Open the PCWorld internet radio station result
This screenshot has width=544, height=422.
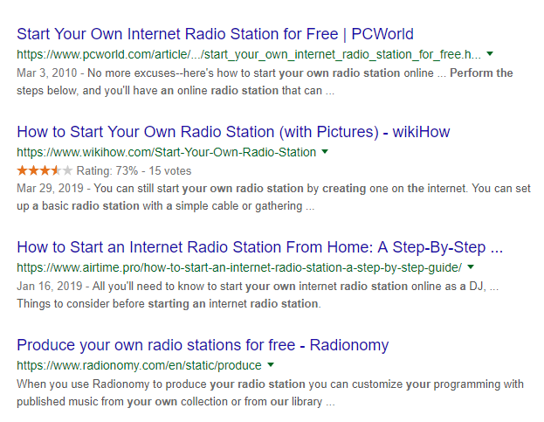click(215, 34)
